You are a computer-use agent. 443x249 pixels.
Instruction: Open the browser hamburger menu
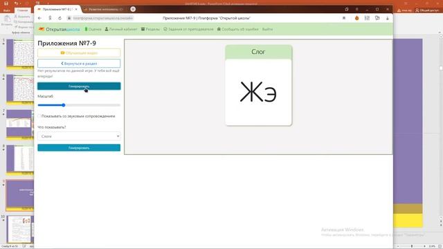pos(357,9)
